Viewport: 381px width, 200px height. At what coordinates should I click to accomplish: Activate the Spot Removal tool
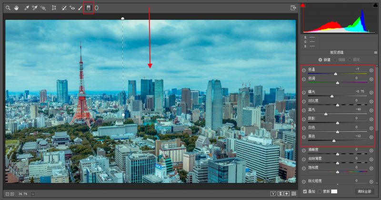click(64, 8)
